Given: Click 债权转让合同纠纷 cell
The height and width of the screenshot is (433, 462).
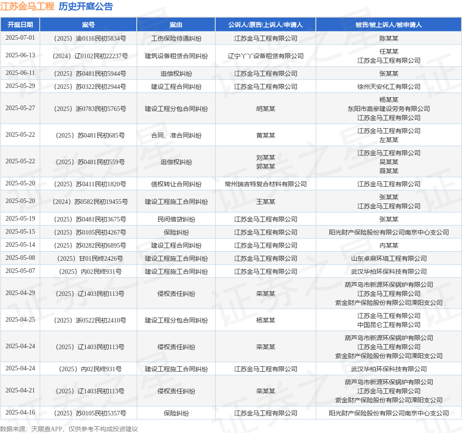Looking at the screenshot, I should (x=176, y=184).
